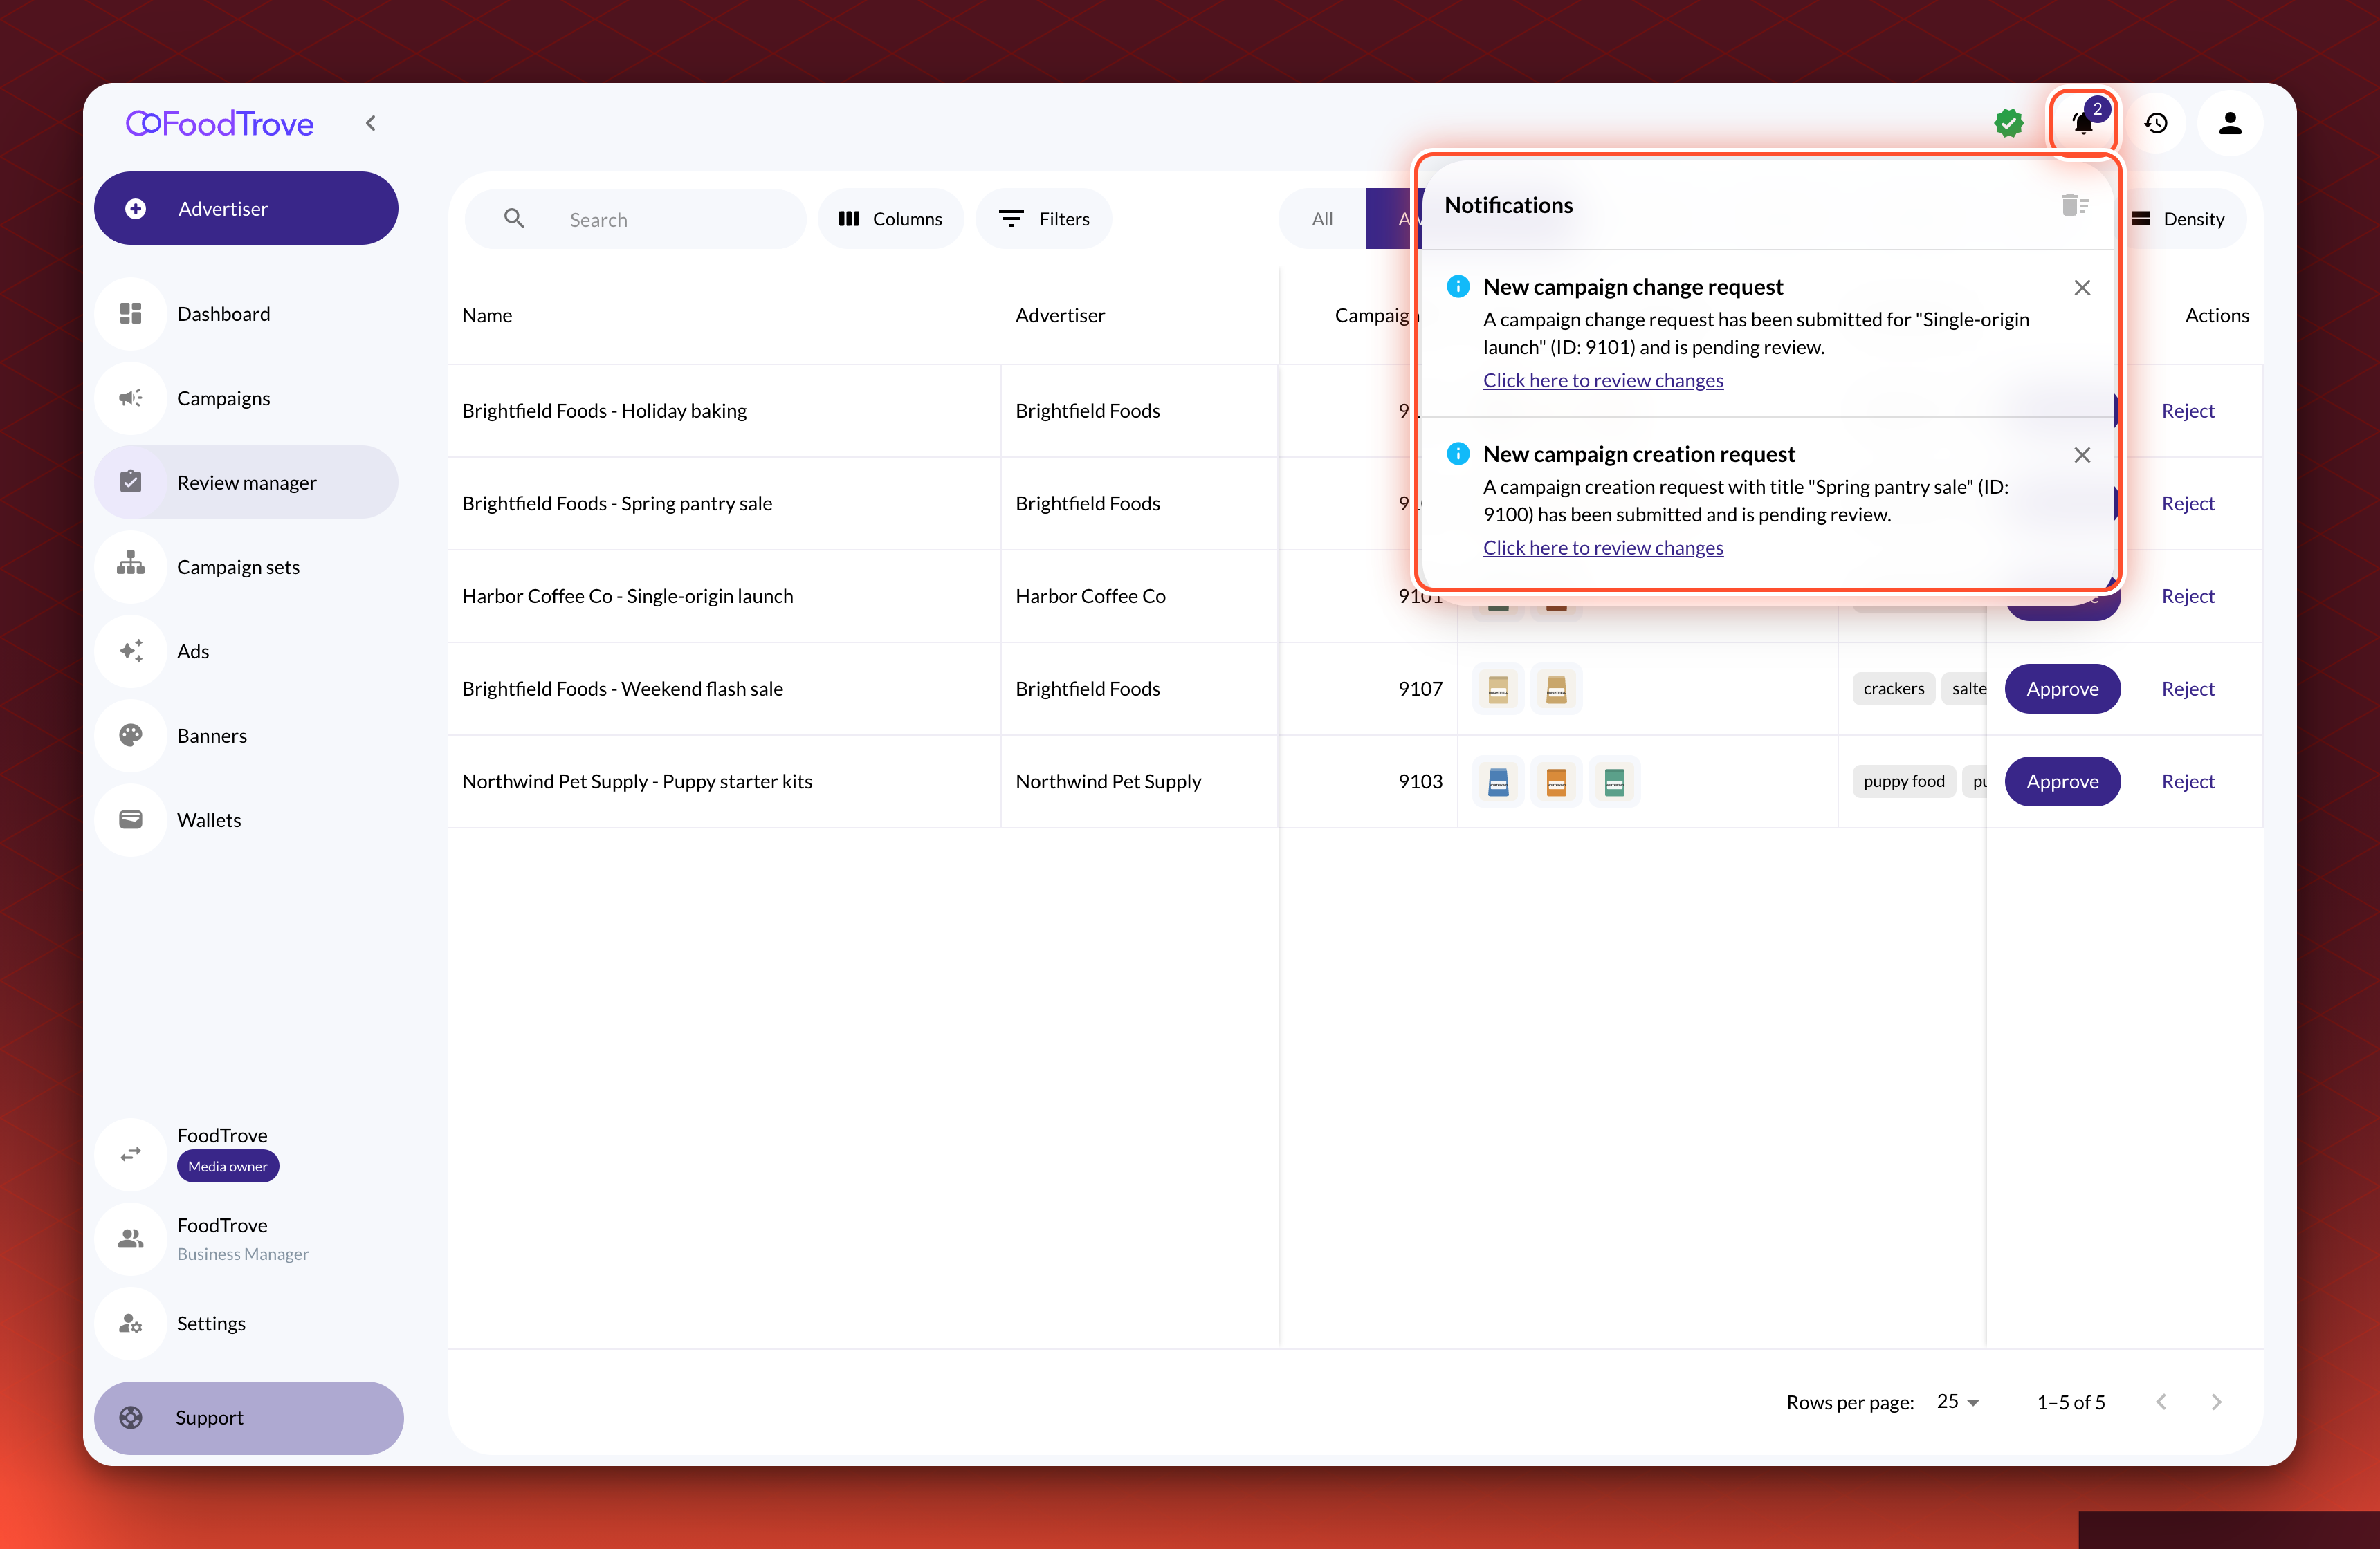Collapse the sidebar with the chevron

(371, 123)
